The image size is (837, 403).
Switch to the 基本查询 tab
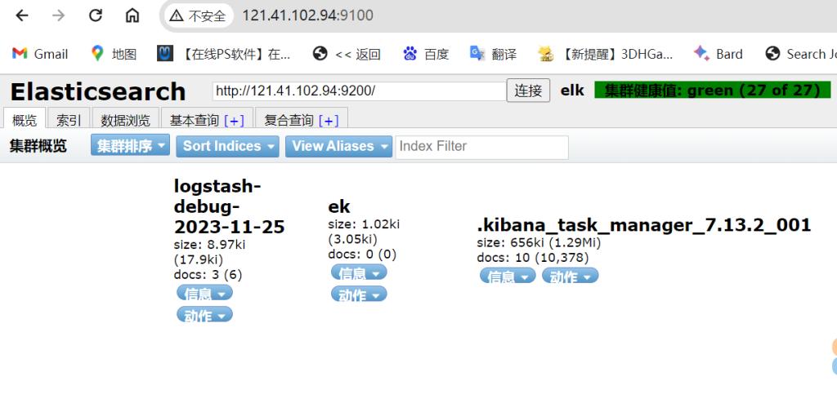coord(195,121)
